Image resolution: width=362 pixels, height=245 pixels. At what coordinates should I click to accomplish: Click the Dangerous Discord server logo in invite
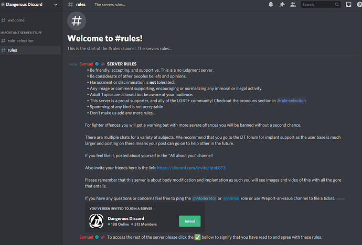[x=97, y=221]
